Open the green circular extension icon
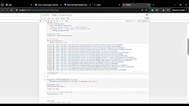 coord(152,10)
